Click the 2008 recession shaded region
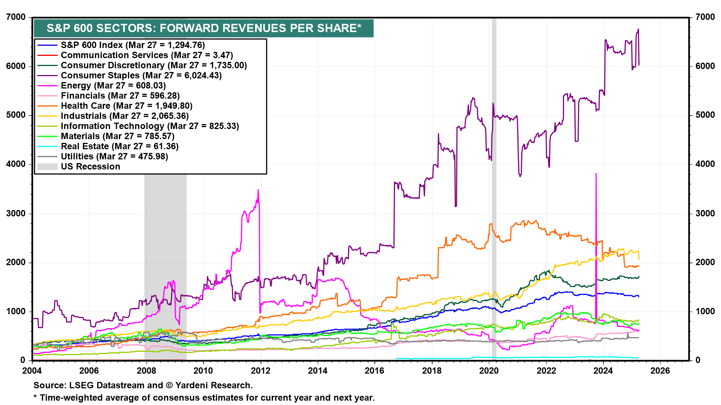Image resolution: width=721 pixels, height=405 pixels. (x=165, y=232)
